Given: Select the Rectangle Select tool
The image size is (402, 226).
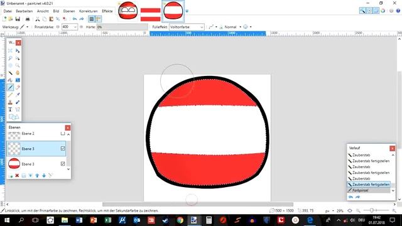Looking at the screenshot, I should tap(10, 51).
